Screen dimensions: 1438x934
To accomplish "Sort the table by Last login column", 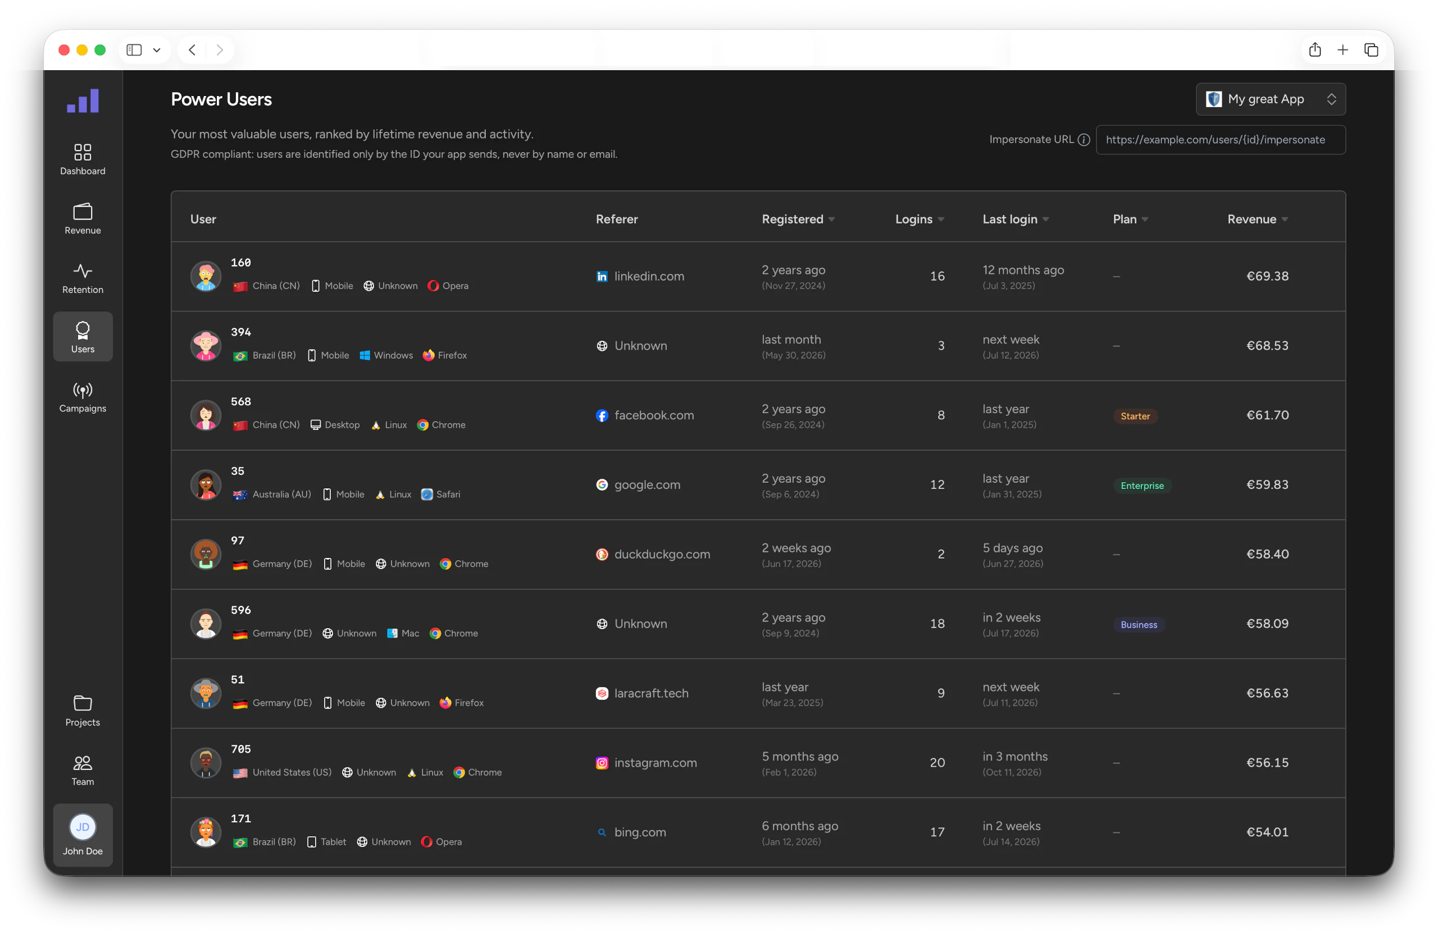I will pos(1016,220).
